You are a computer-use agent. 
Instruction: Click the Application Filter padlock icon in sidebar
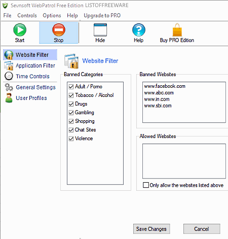9,65
